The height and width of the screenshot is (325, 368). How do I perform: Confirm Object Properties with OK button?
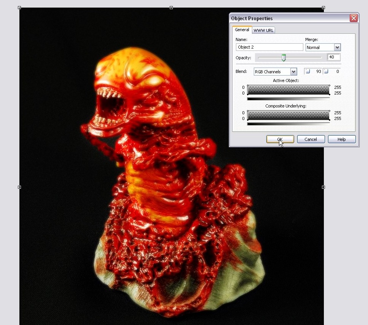click(280, 139)
